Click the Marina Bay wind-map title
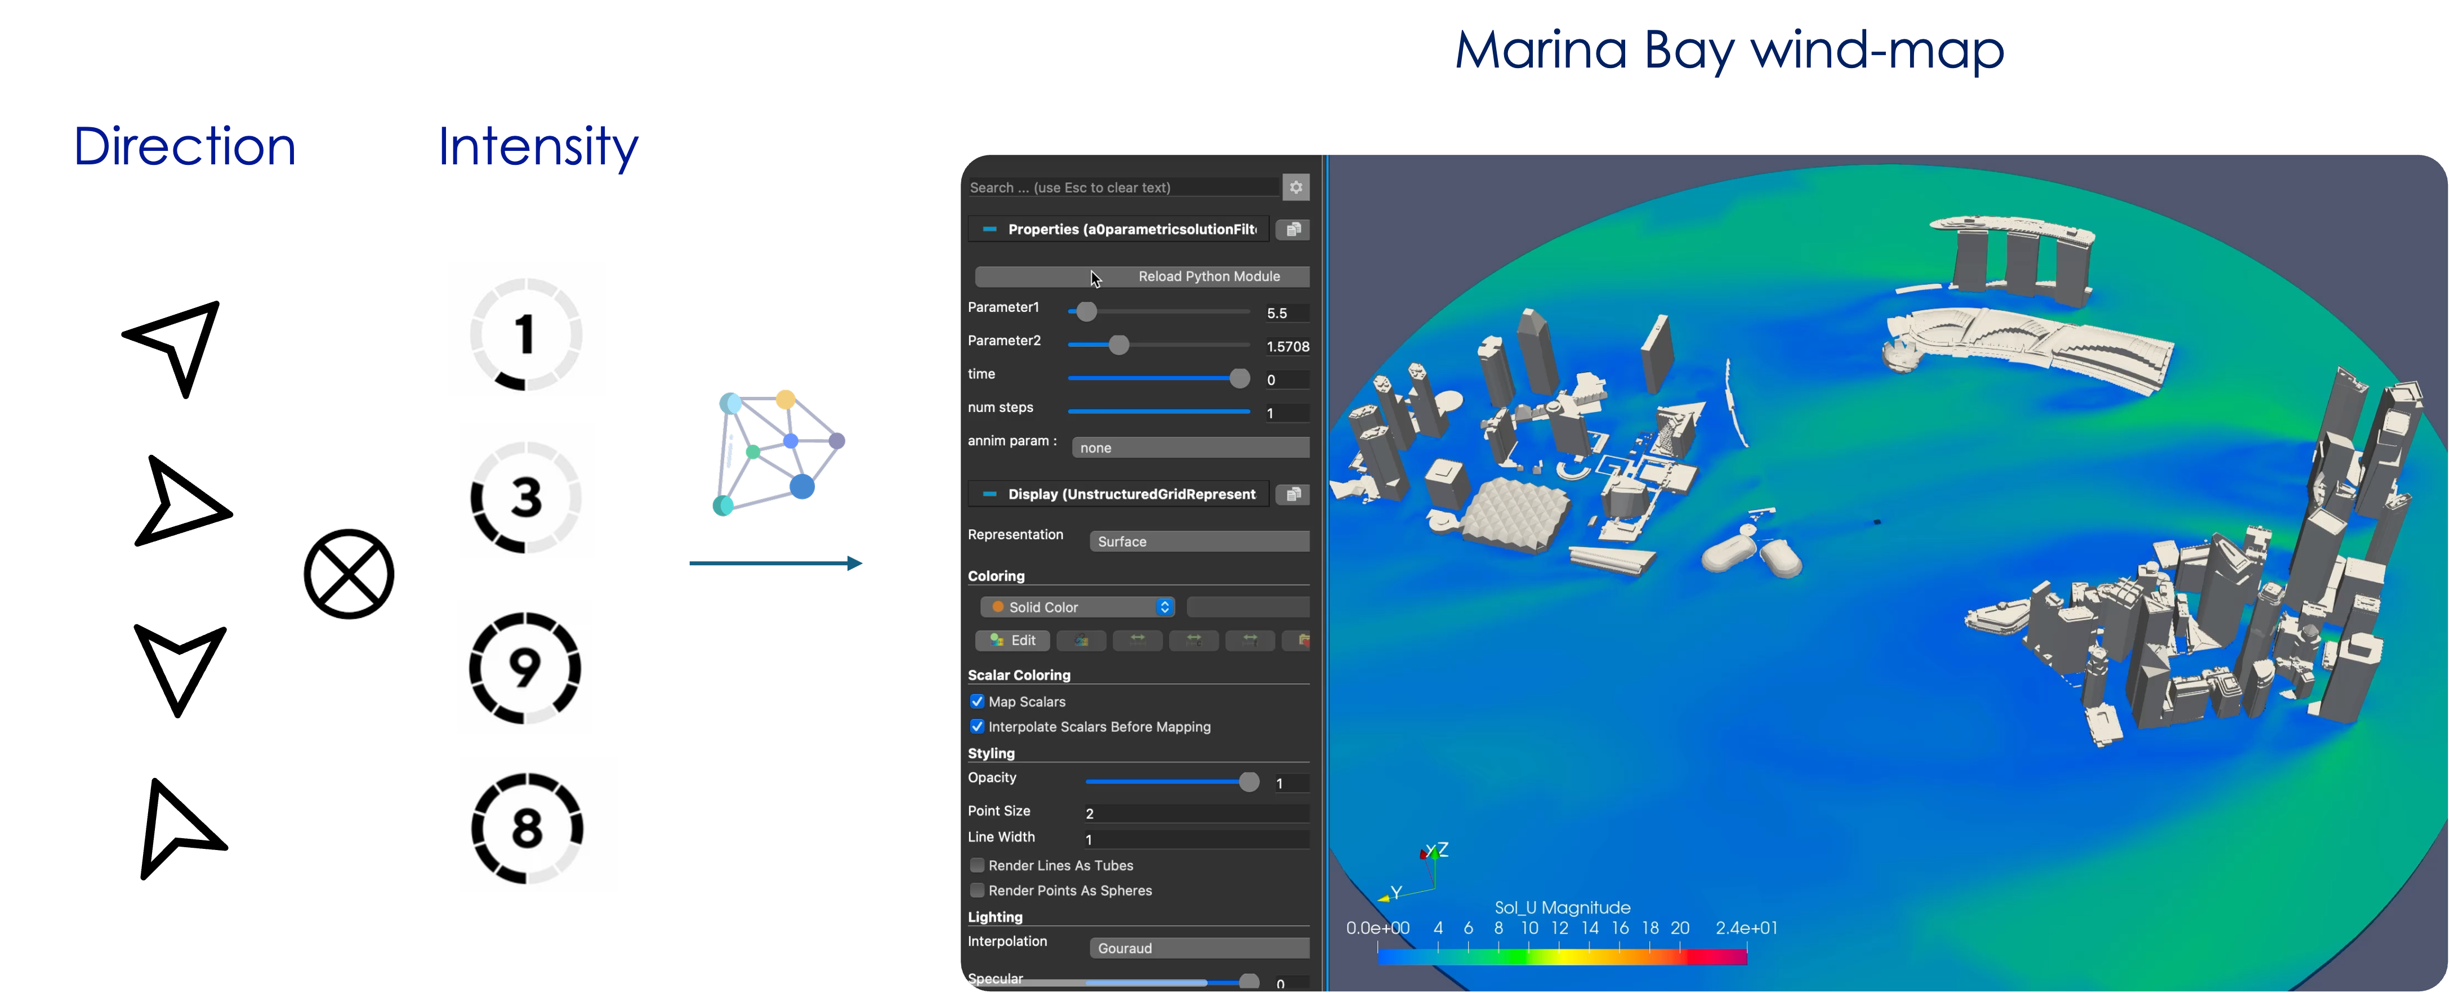 [x=1729, y=50]
